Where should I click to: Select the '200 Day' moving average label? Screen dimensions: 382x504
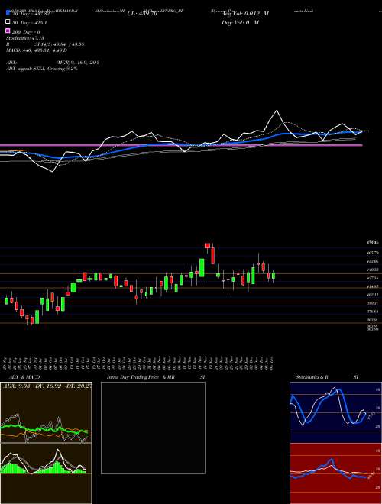(x=26, y=32)
